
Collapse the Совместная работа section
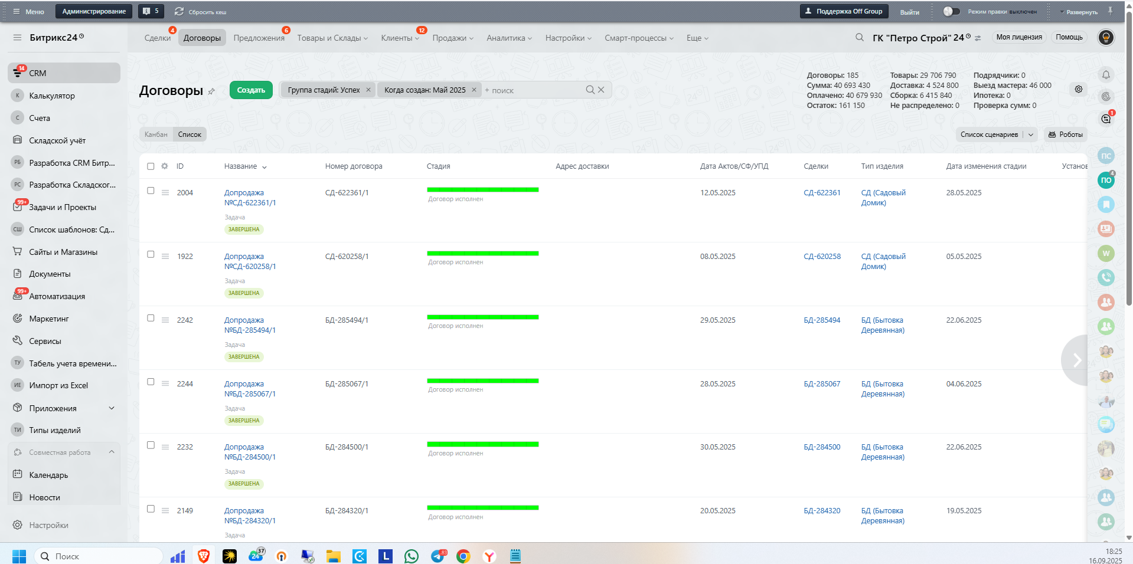point(112,452)
